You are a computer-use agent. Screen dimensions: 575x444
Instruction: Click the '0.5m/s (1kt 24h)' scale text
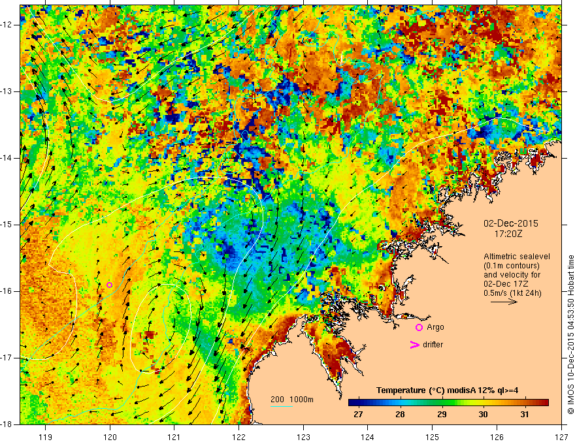512,293
